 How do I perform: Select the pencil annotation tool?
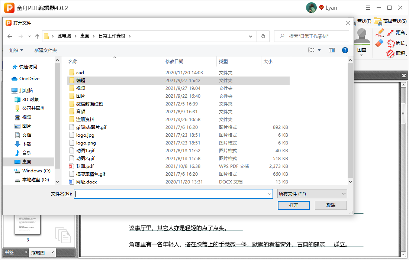[379, 33]
